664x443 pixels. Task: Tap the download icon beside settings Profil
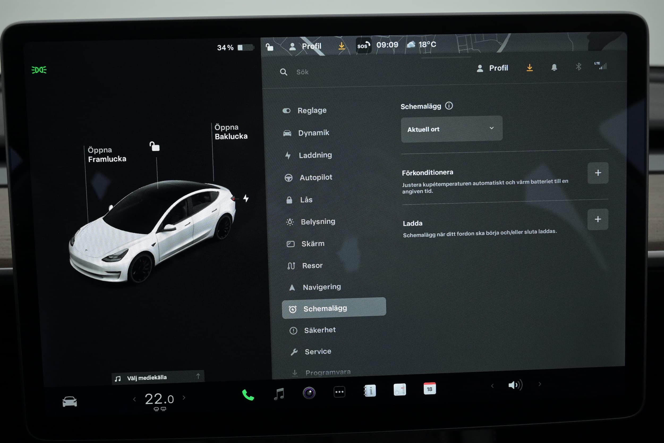pyautogui.click(x=530, y=67)
